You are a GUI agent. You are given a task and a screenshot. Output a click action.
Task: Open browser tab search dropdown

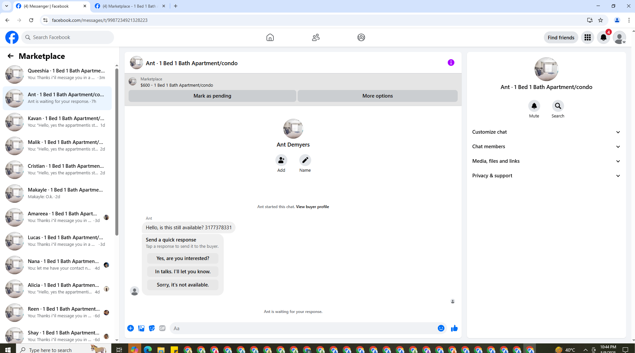pyautogui.click(x=7, y=6)
